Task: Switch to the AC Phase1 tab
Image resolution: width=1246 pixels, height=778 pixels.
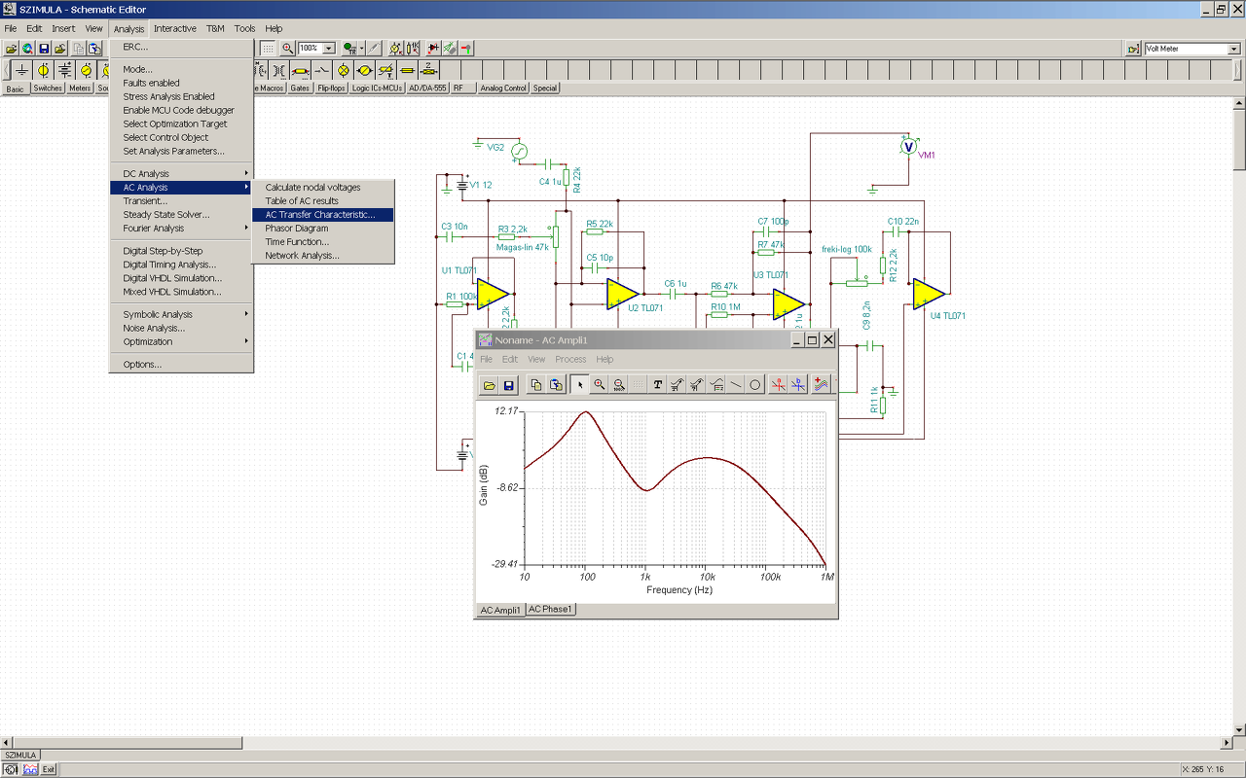Action: point(551,610)
